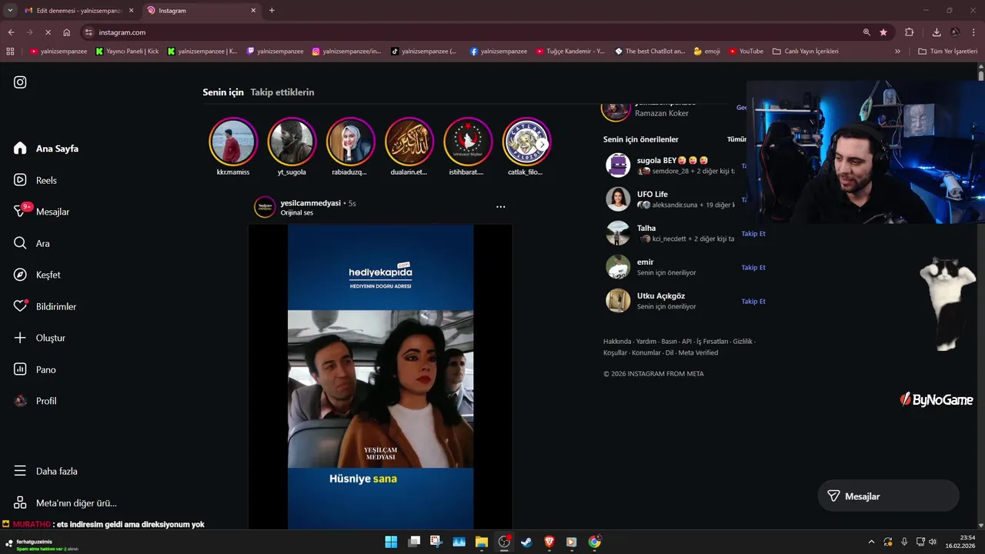Image resolution: width=985 pixels, height=554 pixels.
Task: View kkr.mamiss story
Action: pos(233,142)
